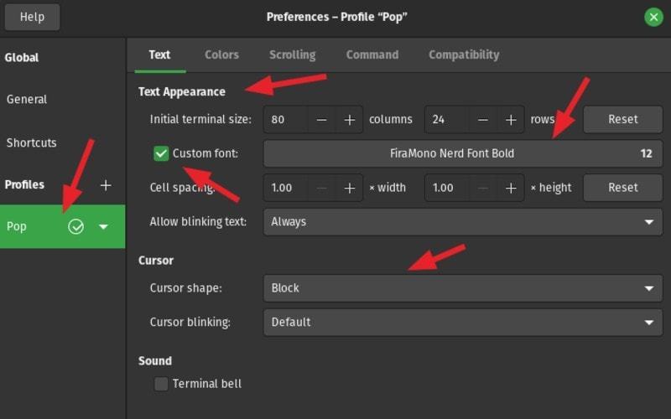Viewport: 671px width, 419px height.
Task: Click the Help button
Action: point(32,17)
